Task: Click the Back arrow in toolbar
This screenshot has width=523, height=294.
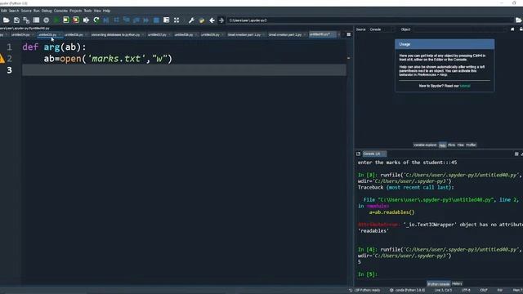Action: click(212, 20)
